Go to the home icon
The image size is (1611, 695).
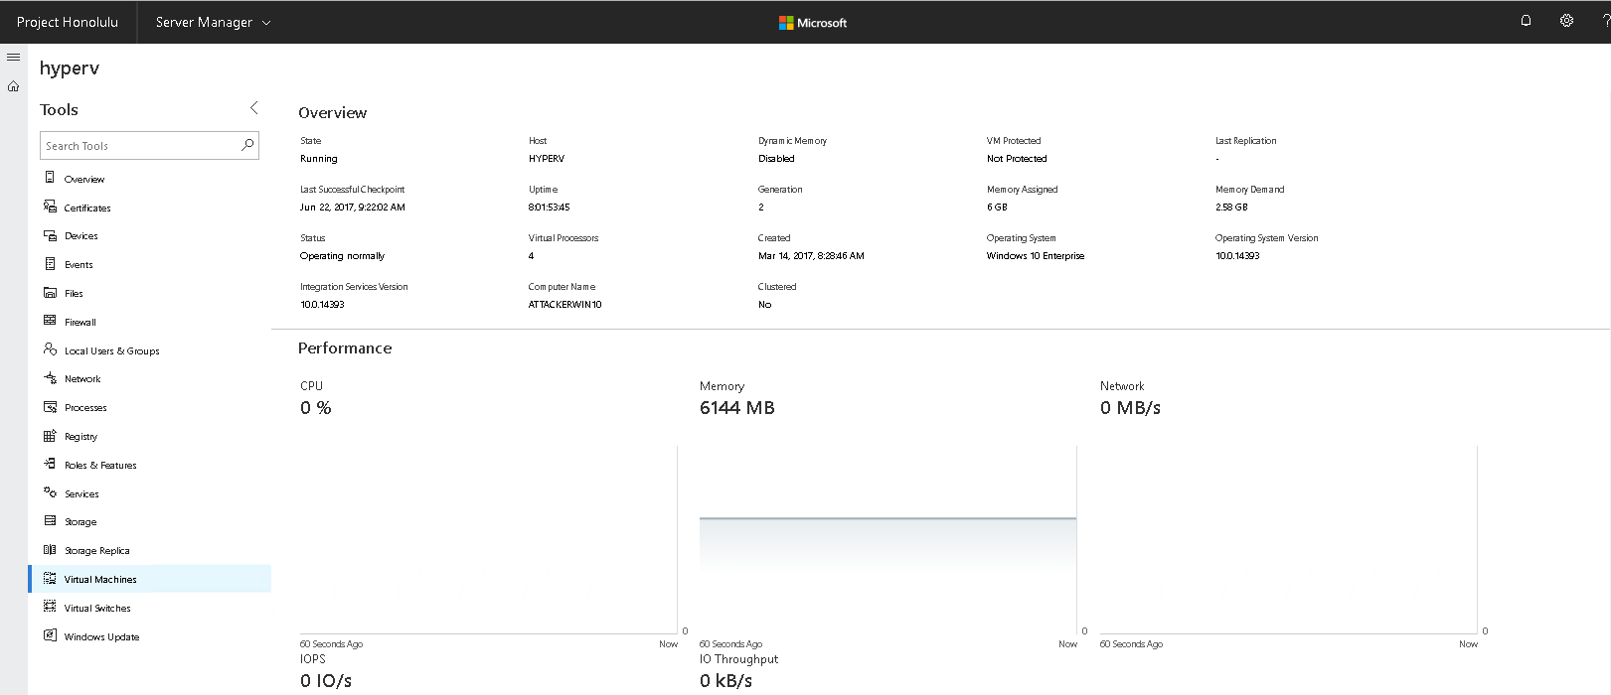(x=13, y=86)
